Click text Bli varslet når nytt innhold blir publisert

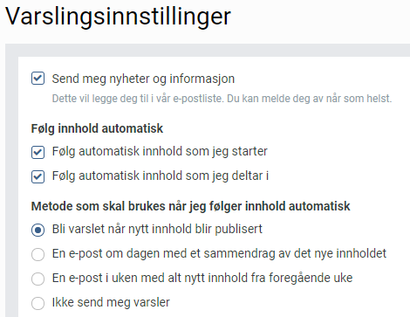tap(157, 230)
